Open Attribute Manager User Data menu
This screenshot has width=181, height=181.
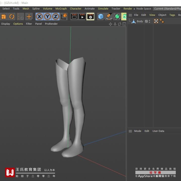(158, 131)
